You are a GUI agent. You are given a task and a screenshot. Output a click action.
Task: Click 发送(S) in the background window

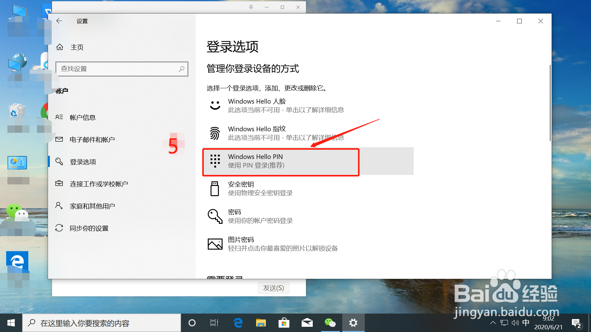click(x=273, y=288)
